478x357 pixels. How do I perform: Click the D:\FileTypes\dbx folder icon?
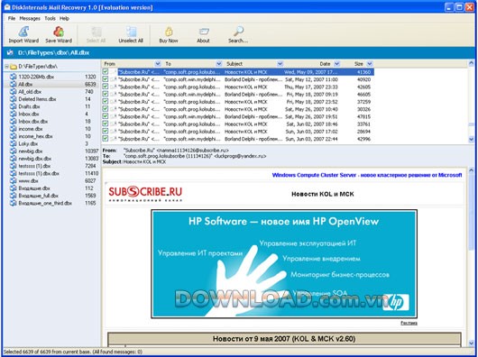[x=14, y=67]
